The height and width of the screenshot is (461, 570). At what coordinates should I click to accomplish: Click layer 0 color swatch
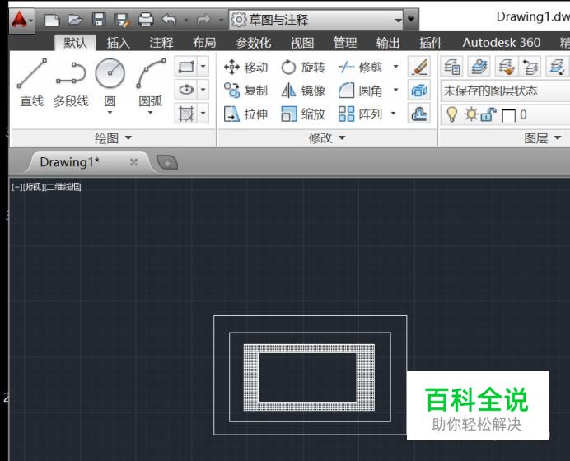[508, 116]
